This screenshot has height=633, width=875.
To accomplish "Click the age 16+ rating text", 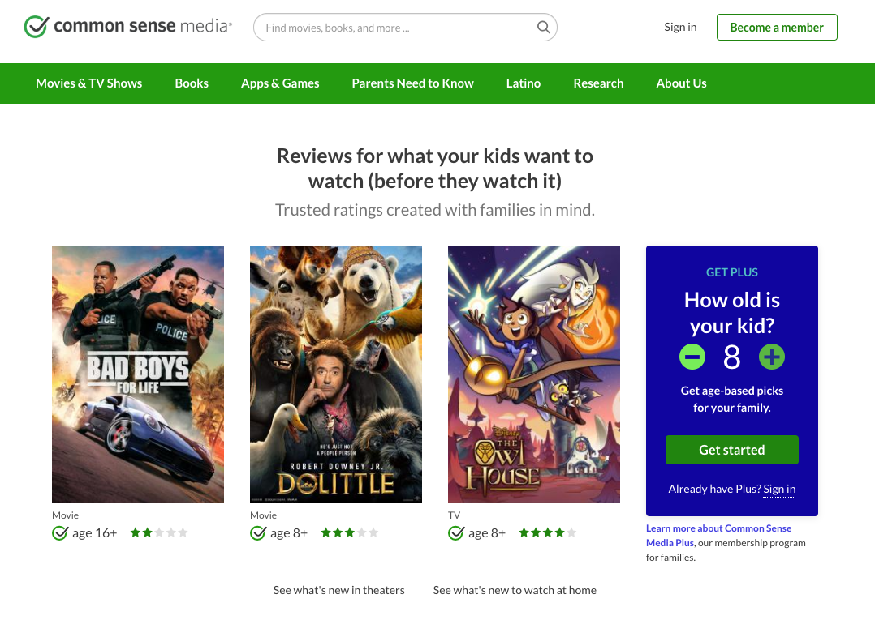I will [x=95, y=533].
